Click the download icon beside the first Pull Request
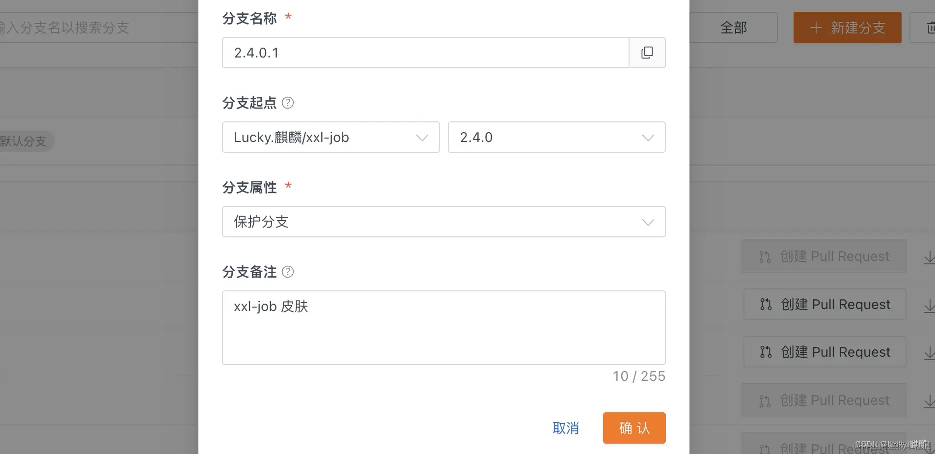 coord(930,256)
